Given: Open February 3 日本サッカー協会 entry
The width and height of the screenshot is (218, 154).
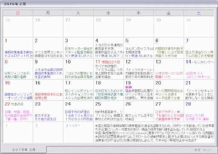Looking at the screenshot, I should click(x=79, y=50).
